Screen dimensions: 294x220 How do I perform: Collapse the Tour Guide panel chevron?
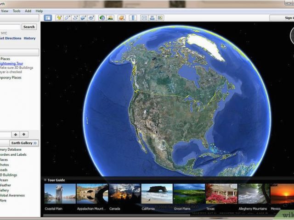45,180
